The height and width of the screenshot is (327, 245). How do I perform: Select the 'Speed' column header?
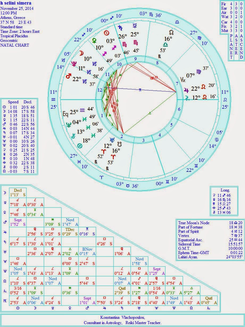(x=13, y=102)
